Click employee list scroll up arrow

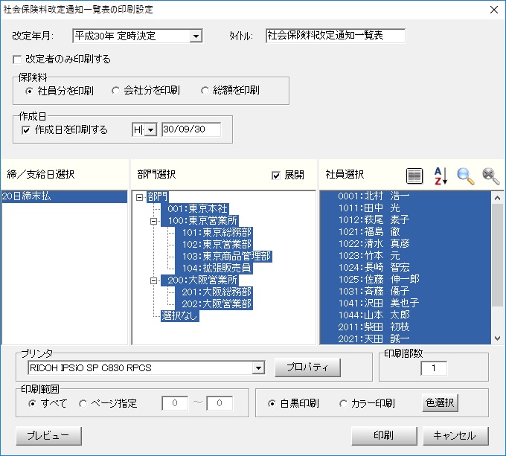coord(497,198)
